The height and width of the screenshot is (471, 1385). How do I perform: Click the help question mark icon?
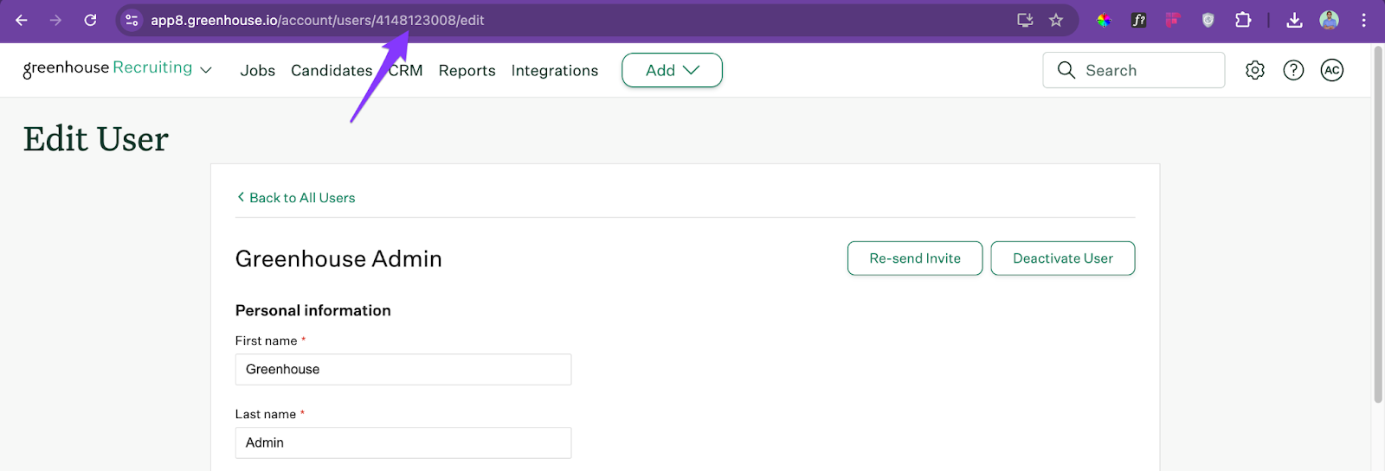tap(1293, 70)
